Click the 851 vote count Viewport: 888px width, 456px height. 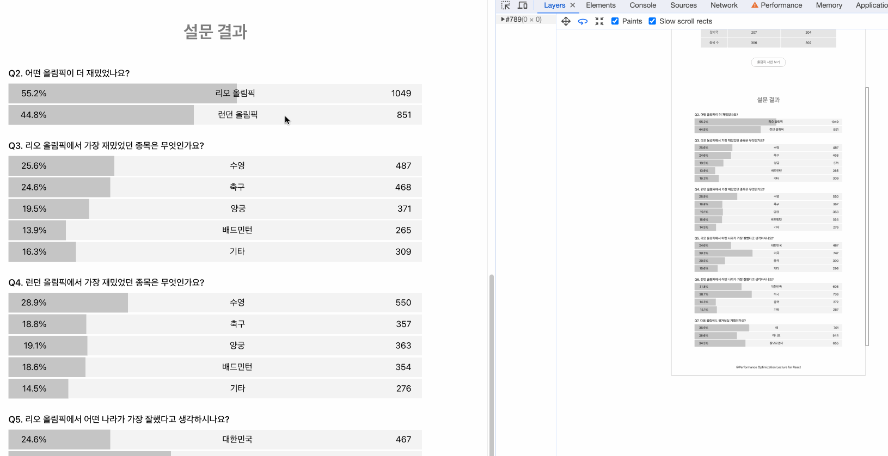coord(404,115)
